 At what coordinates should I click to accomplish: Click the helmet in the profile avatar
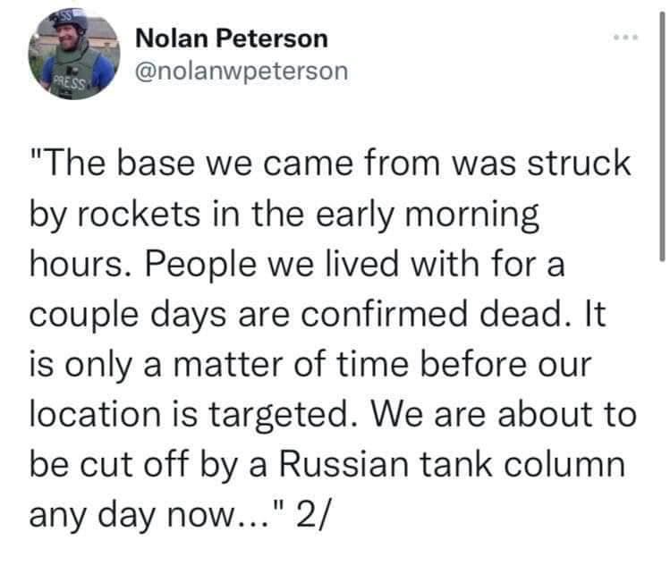click(x=68, y=20)
